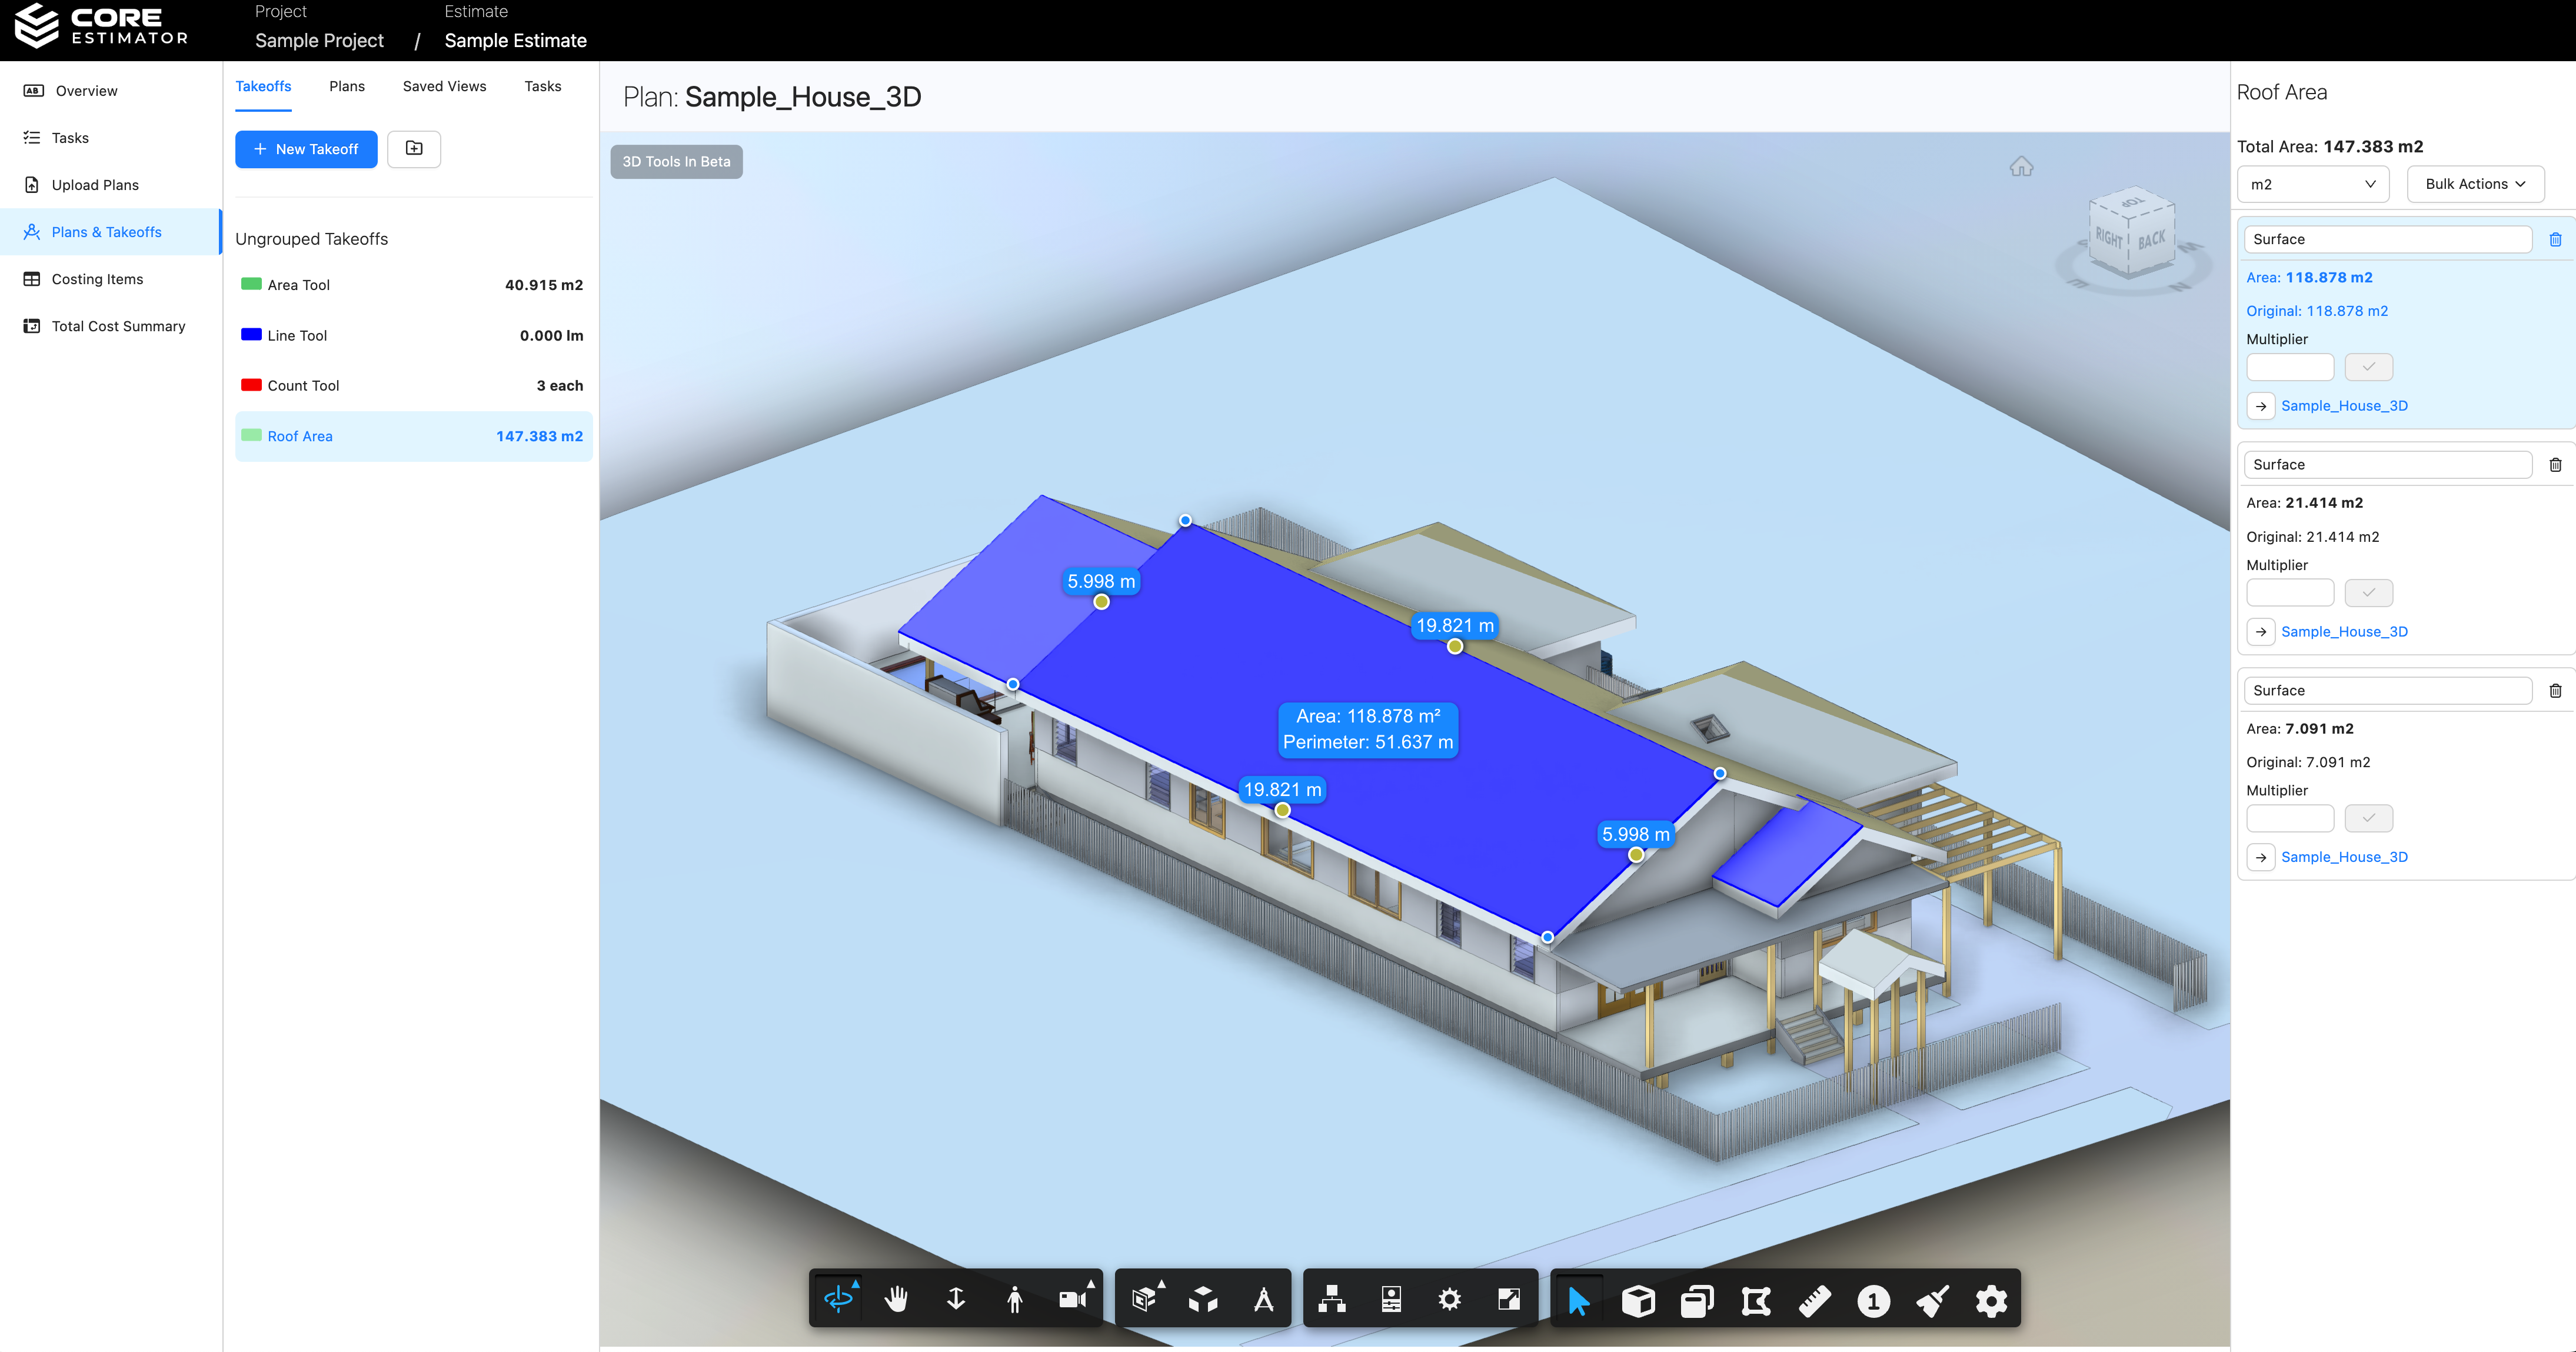Follow the Sample_House_3D plan link
Image resolution: width=2576 pixels, height=1352 pixels.
point(2346,405)
